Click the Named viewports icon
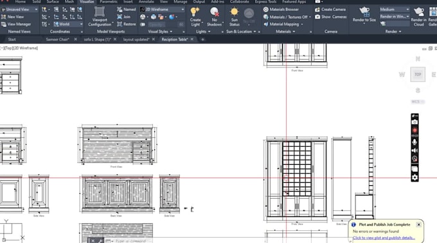Screen dimensions: 437x243 pyautogui.click(x=120, y=10)
